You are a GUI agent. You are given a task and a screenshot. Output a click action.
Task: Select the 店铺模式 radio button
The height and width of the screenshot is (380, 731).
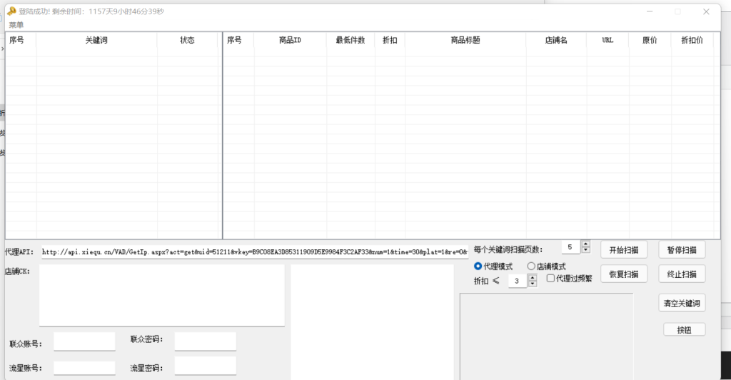pyautogui.click(x=531, y=266)
